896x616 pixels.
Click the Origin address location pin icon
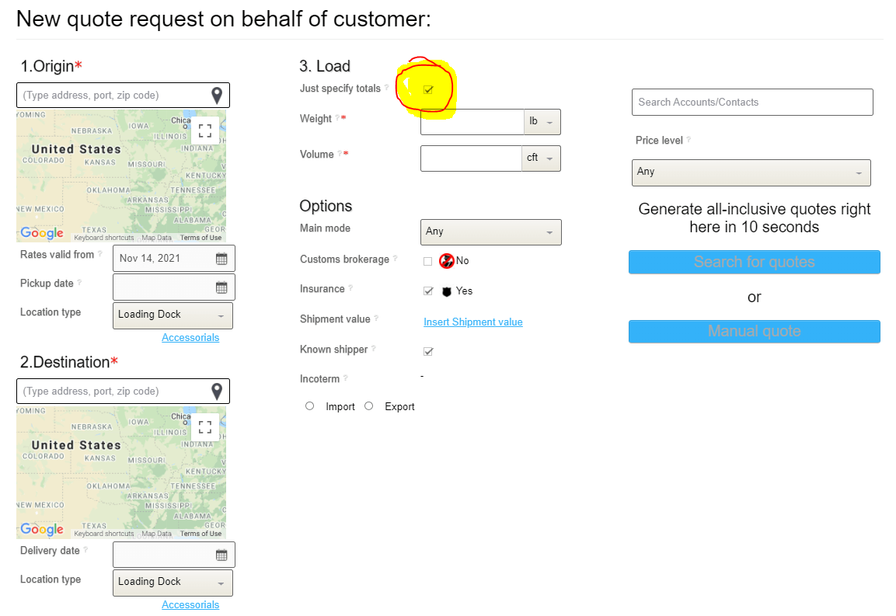pos(217,96)
